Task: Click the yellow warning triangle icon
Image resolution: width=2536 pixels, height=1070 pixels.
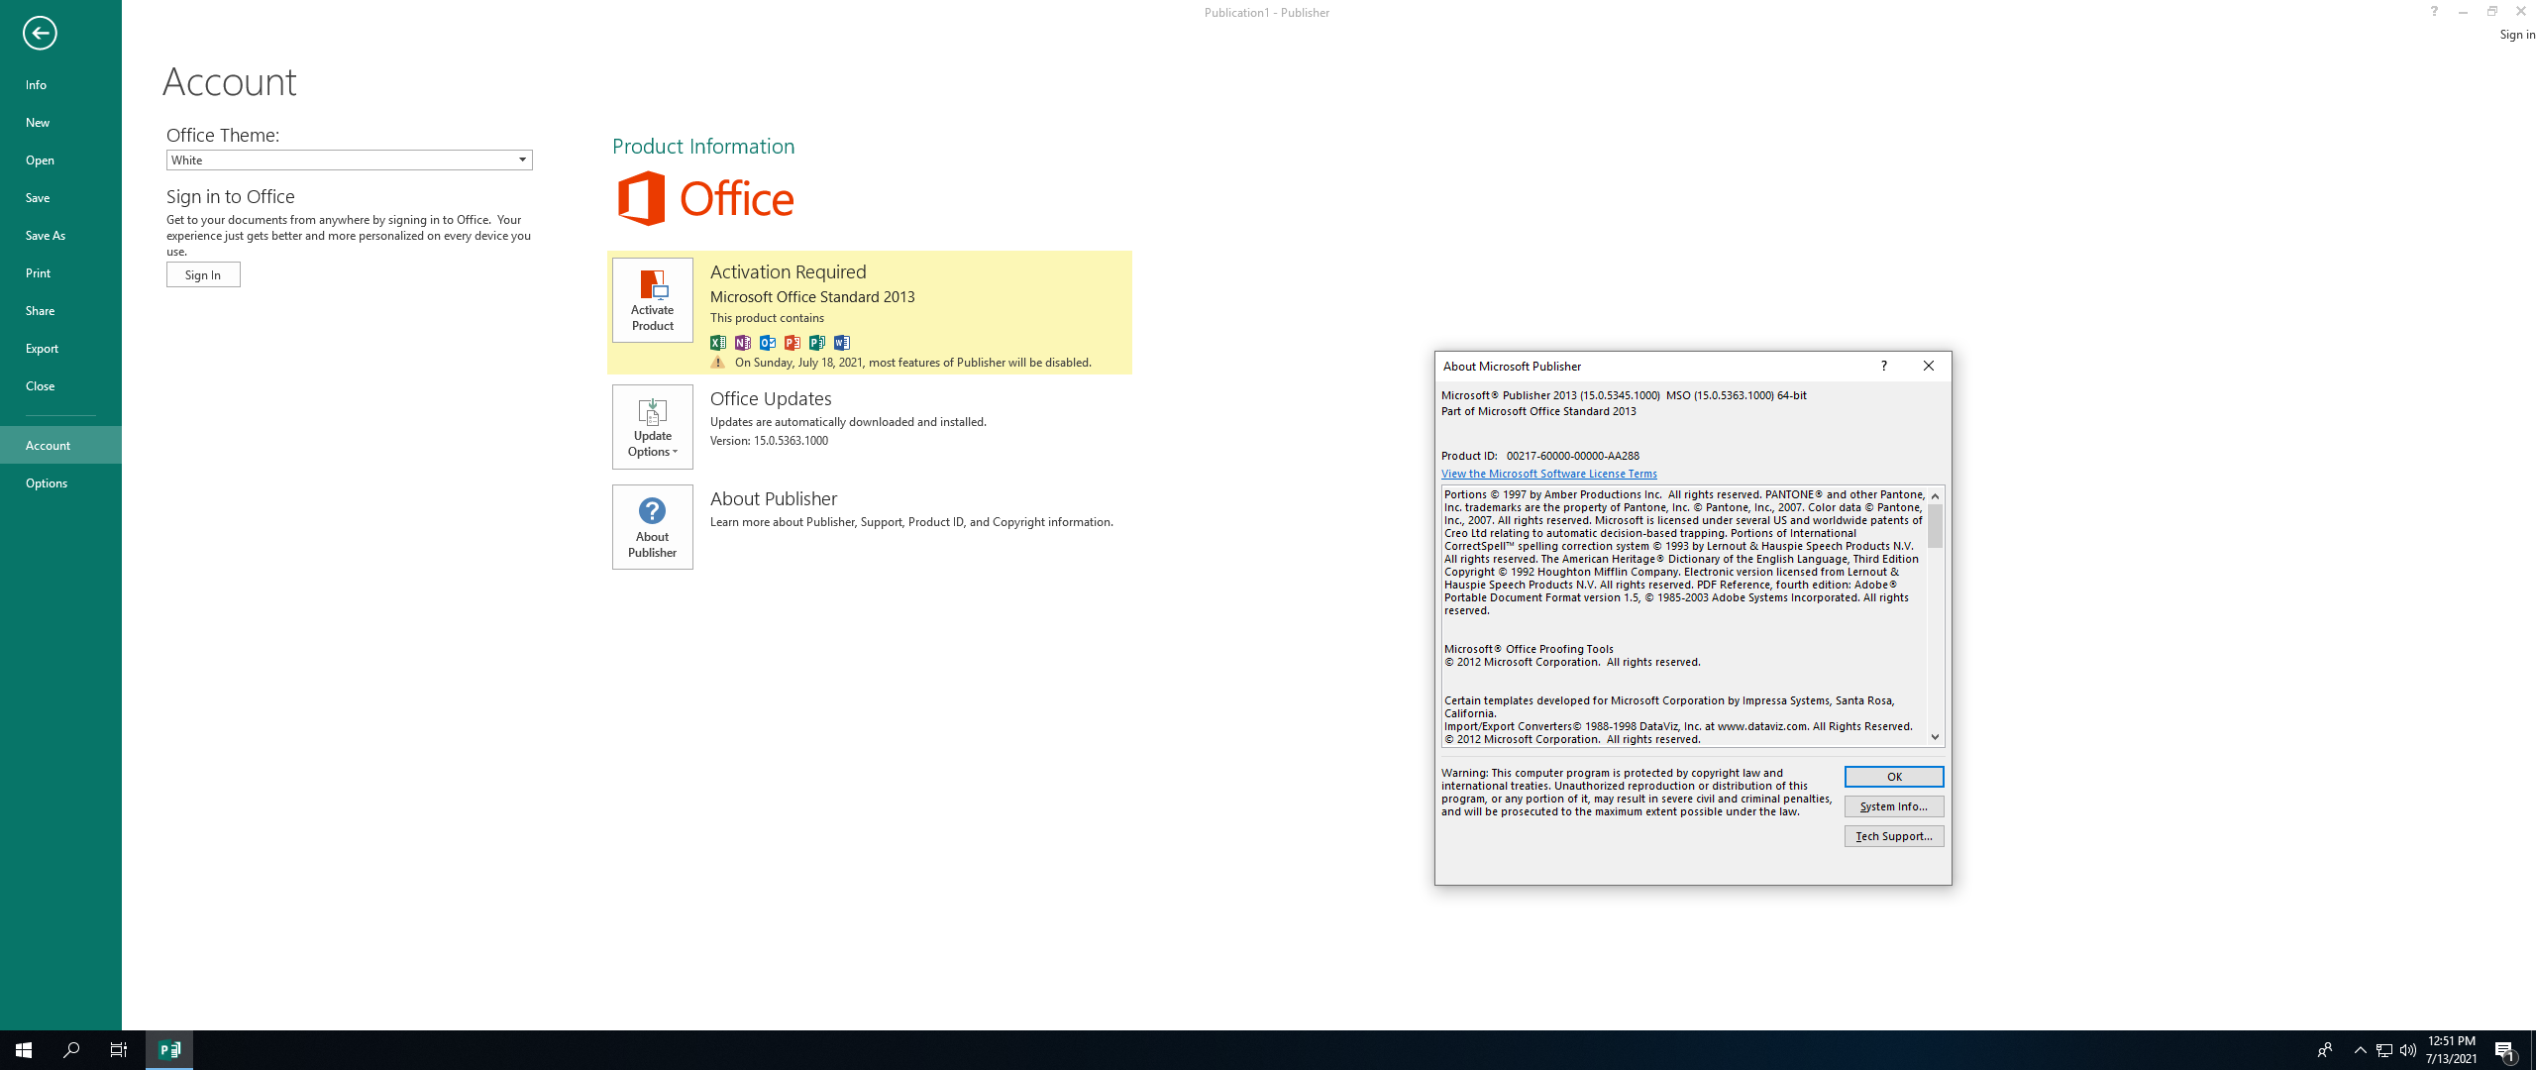Action: pos(718,363)
